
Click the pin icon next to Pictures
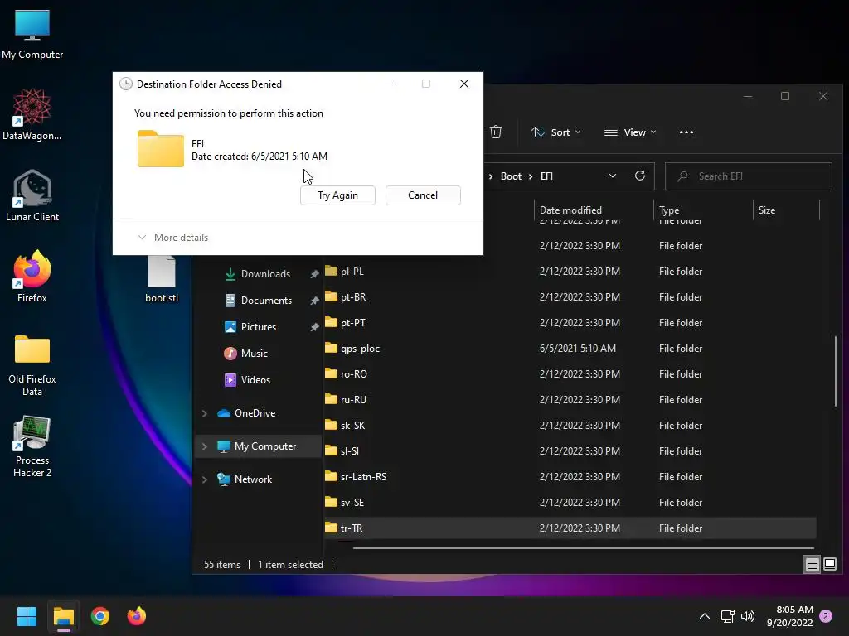[x=314, y=327]
